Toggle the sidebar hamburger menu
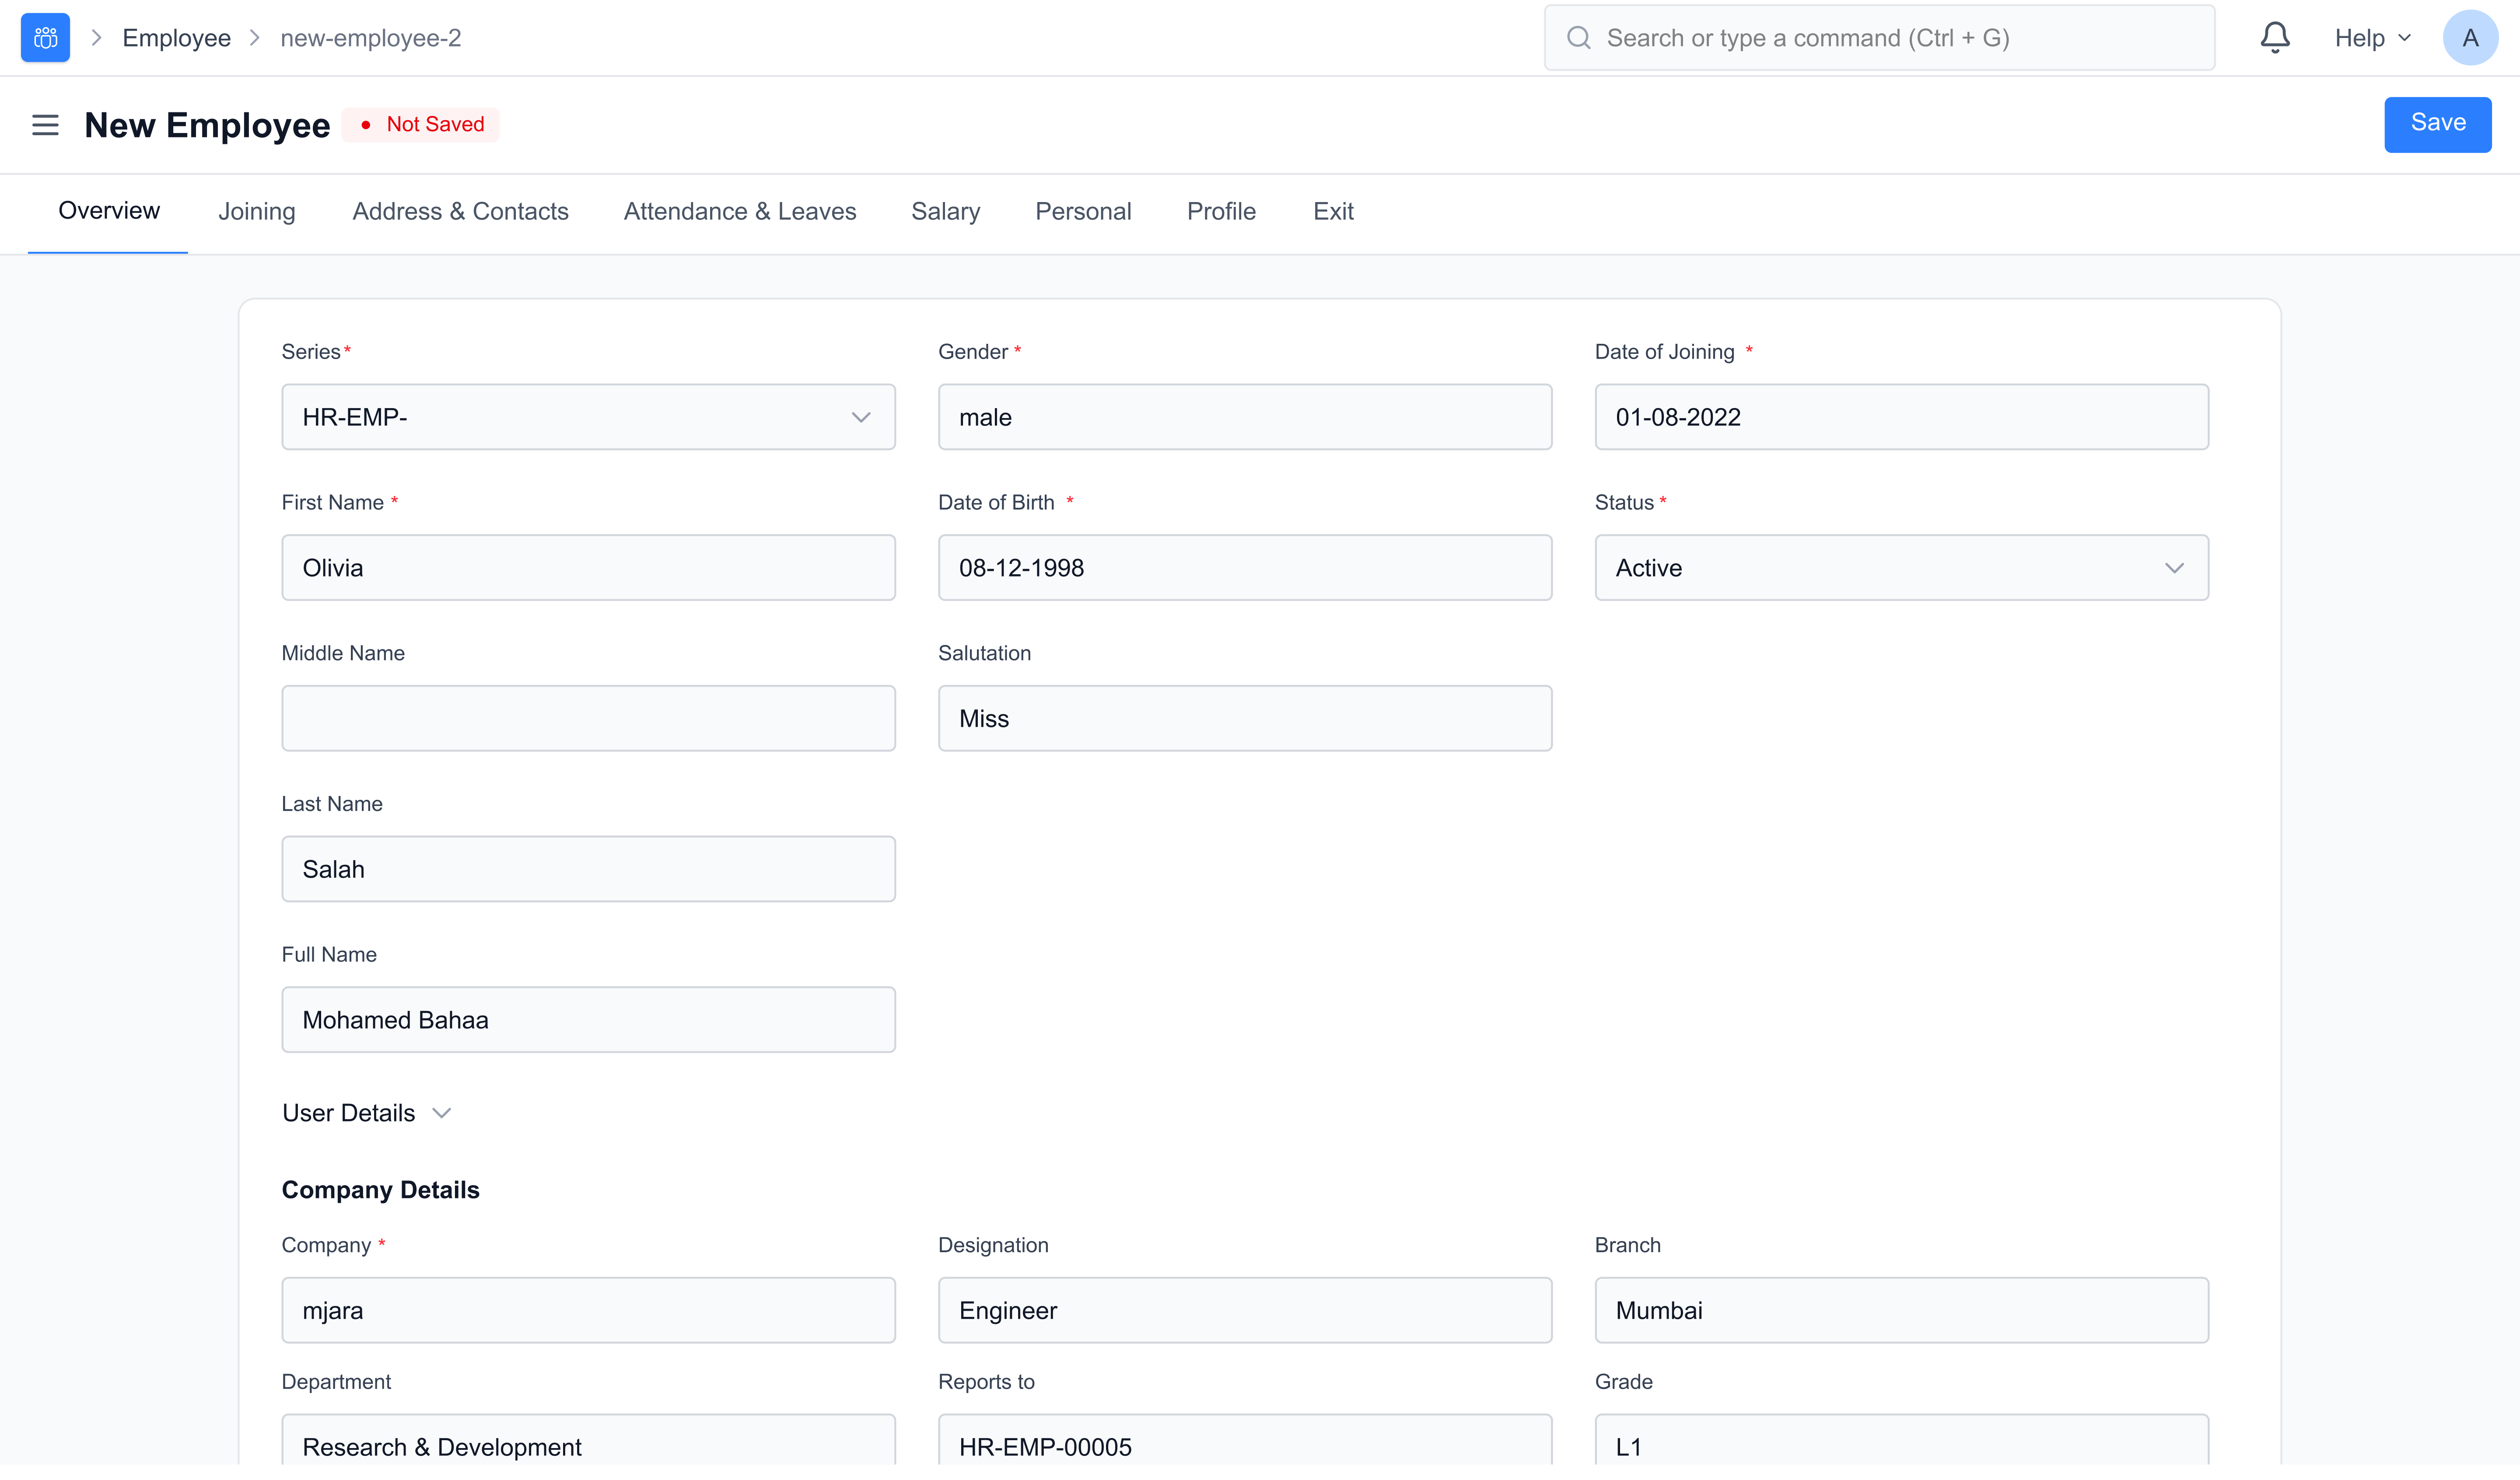The width and height of the screenshot is (2520, 1480). click(45, 125)
